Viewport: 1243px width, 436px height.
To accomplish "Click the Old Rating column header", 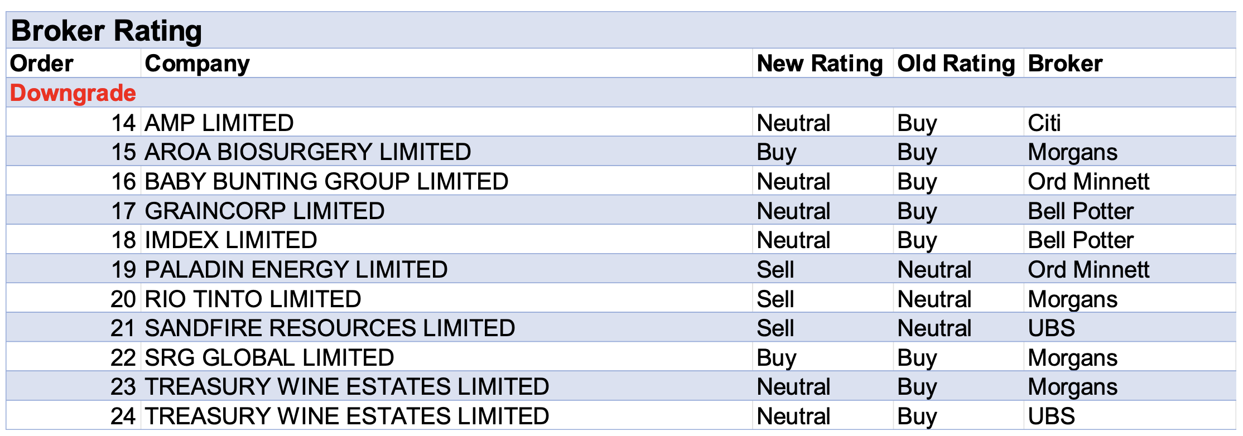I will (956, 64).
